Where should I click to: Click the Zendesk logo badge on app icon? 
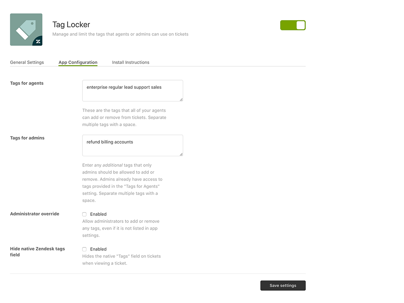[38, 41]
